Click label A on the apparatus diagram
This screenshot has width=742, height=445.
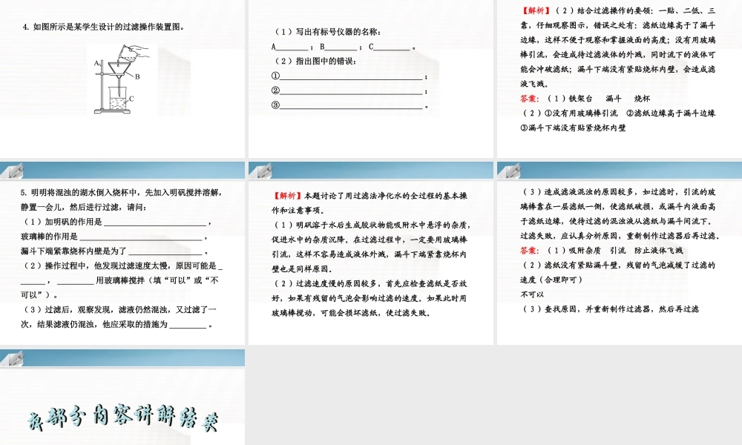pos(96,63)
